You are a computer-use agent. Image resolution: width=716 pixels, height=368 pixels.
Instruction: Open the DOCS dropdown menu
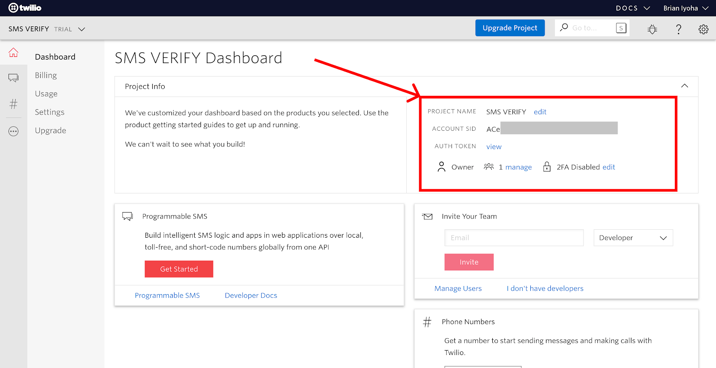point(633,8)
